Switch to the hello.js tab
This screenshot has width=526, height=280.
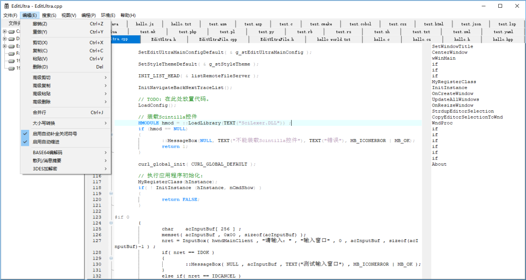coord(145,24)
